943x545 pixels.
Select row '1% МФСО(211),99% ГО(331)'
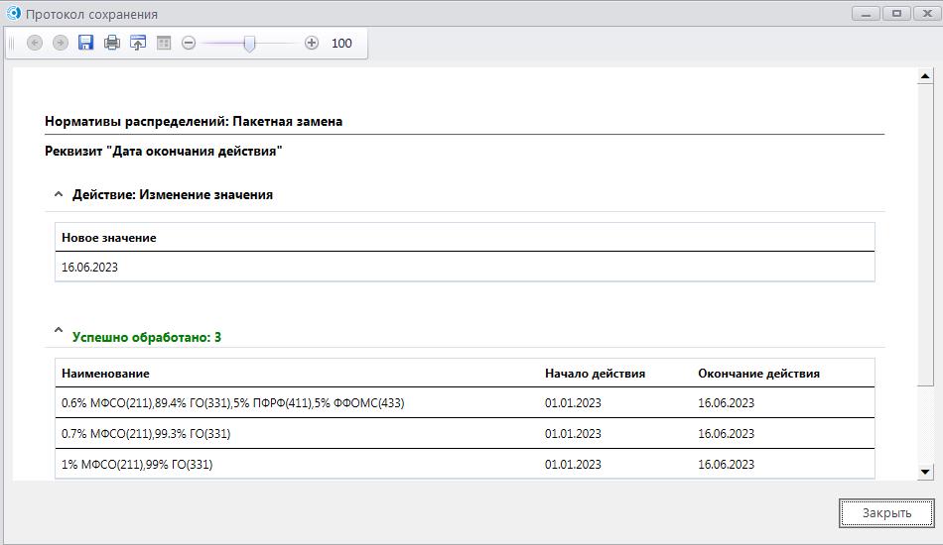pos(465,464)
